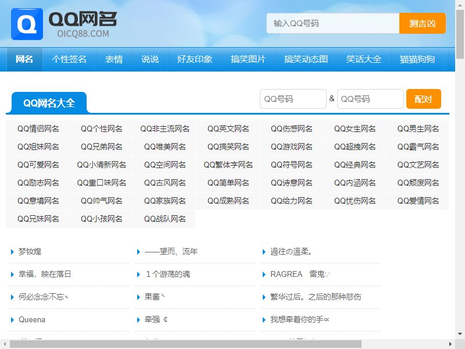Viewport: 465px width, 349px height.
Task: Open the QQ个性网名 category
Action: (x=101, y=129)
